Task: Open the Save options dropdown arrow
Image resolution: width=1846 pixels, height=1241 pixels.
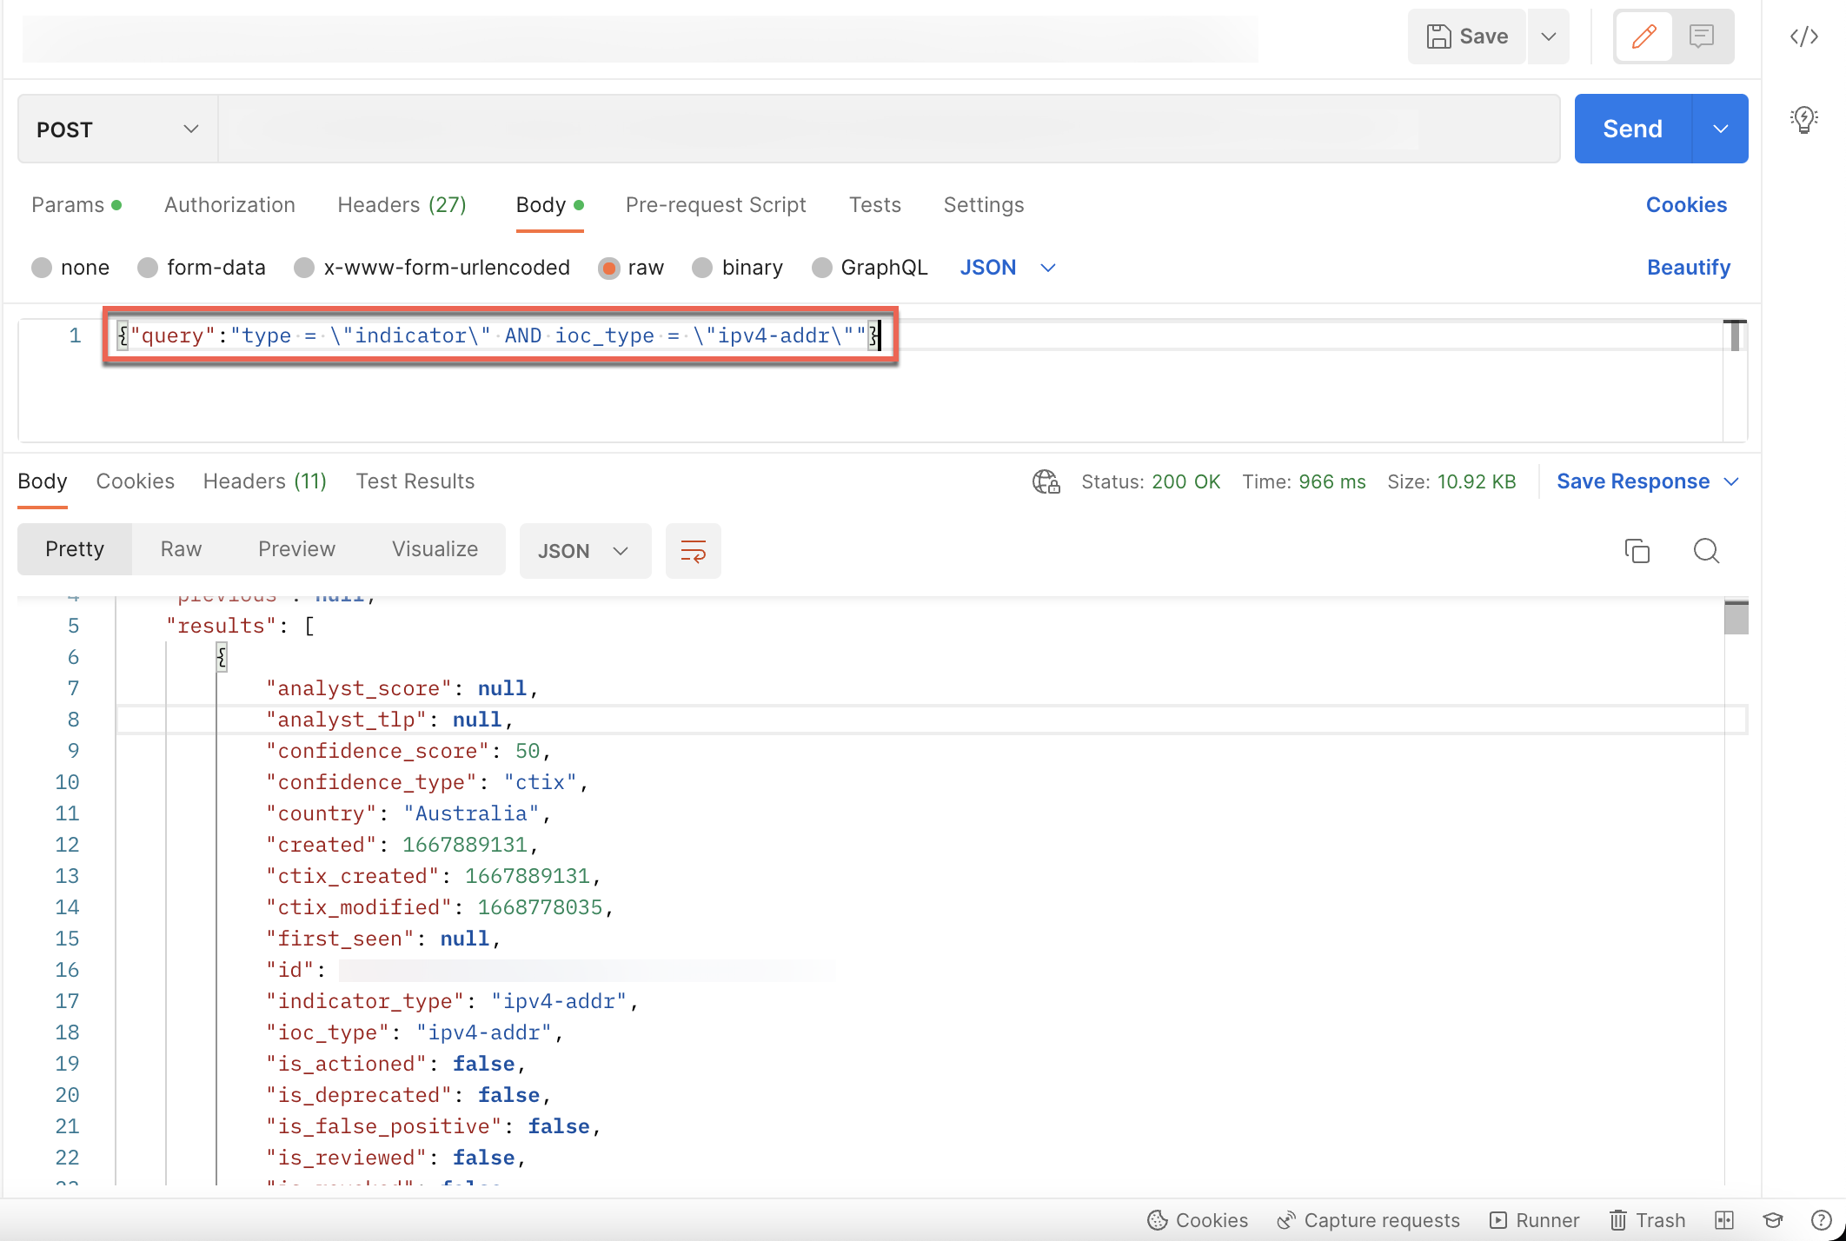Action: 1548,36
